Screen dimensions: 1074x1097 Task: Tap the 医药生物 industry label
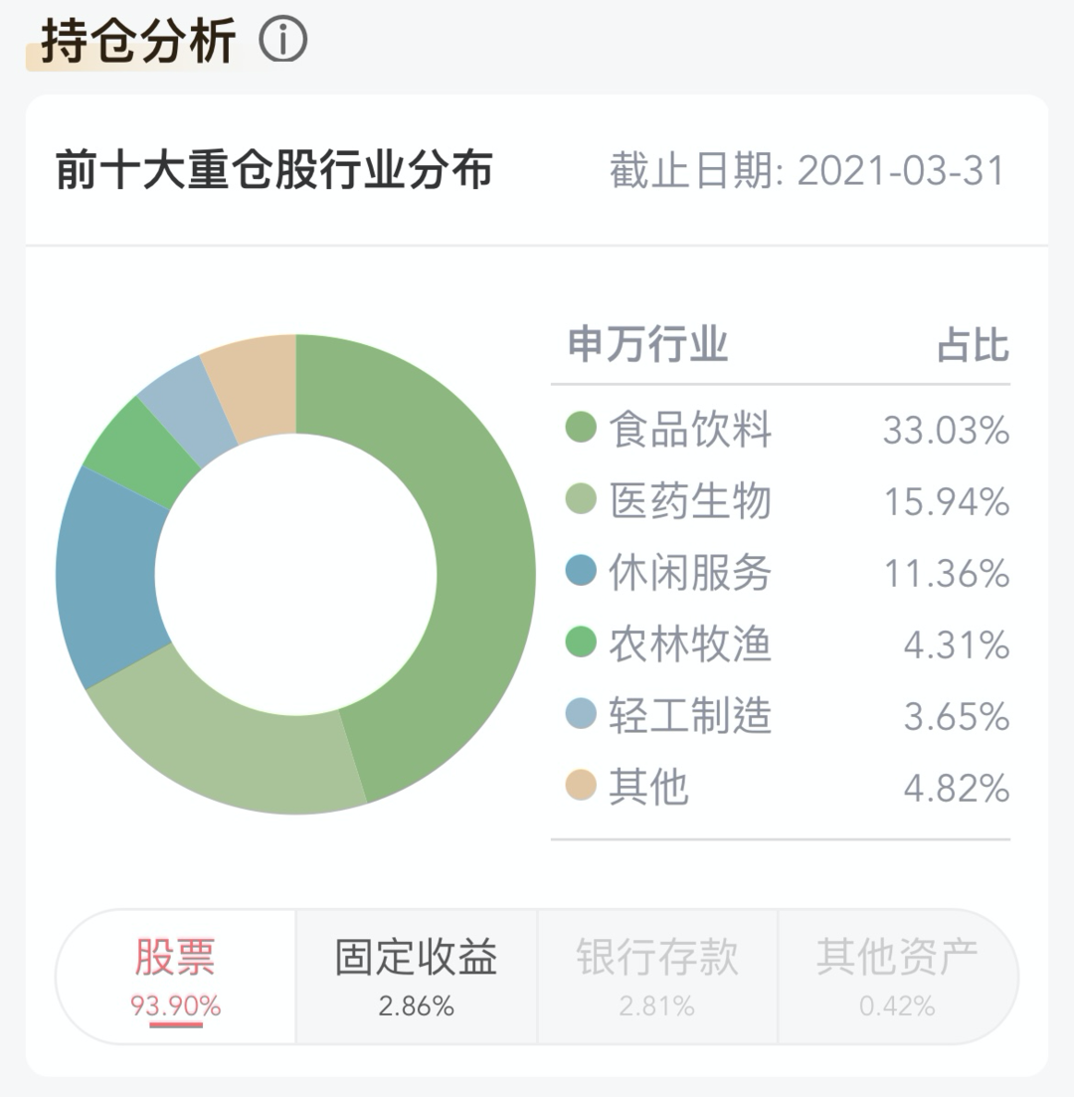click(x=690, y=501)
